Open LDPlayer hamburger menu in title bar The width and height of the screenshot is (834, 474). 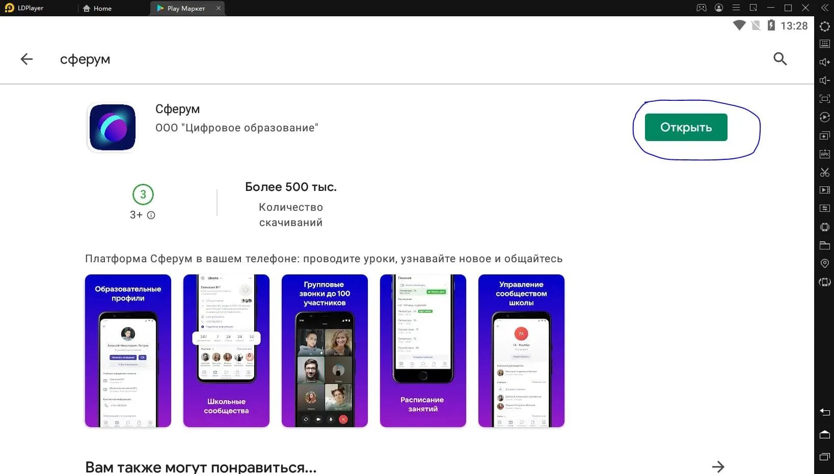736,8
